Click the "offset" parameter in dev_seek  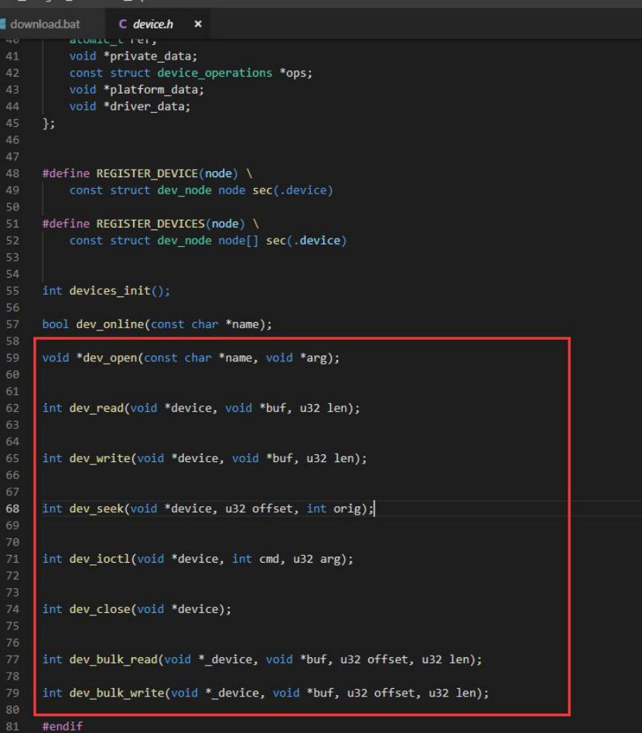[272, 509]
